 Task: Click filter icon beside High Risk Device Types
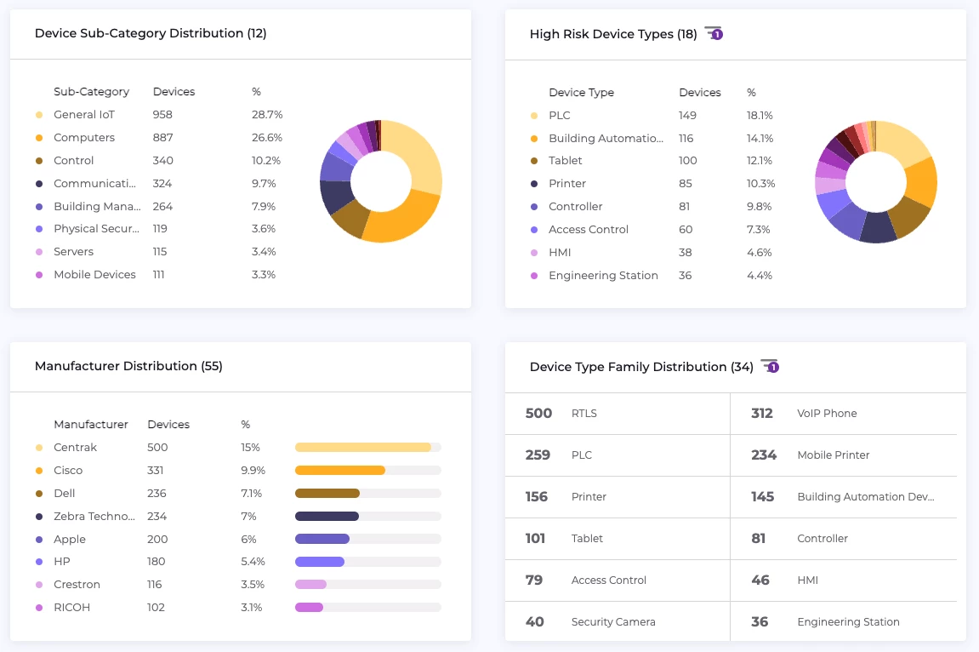(x=713, y=34)
